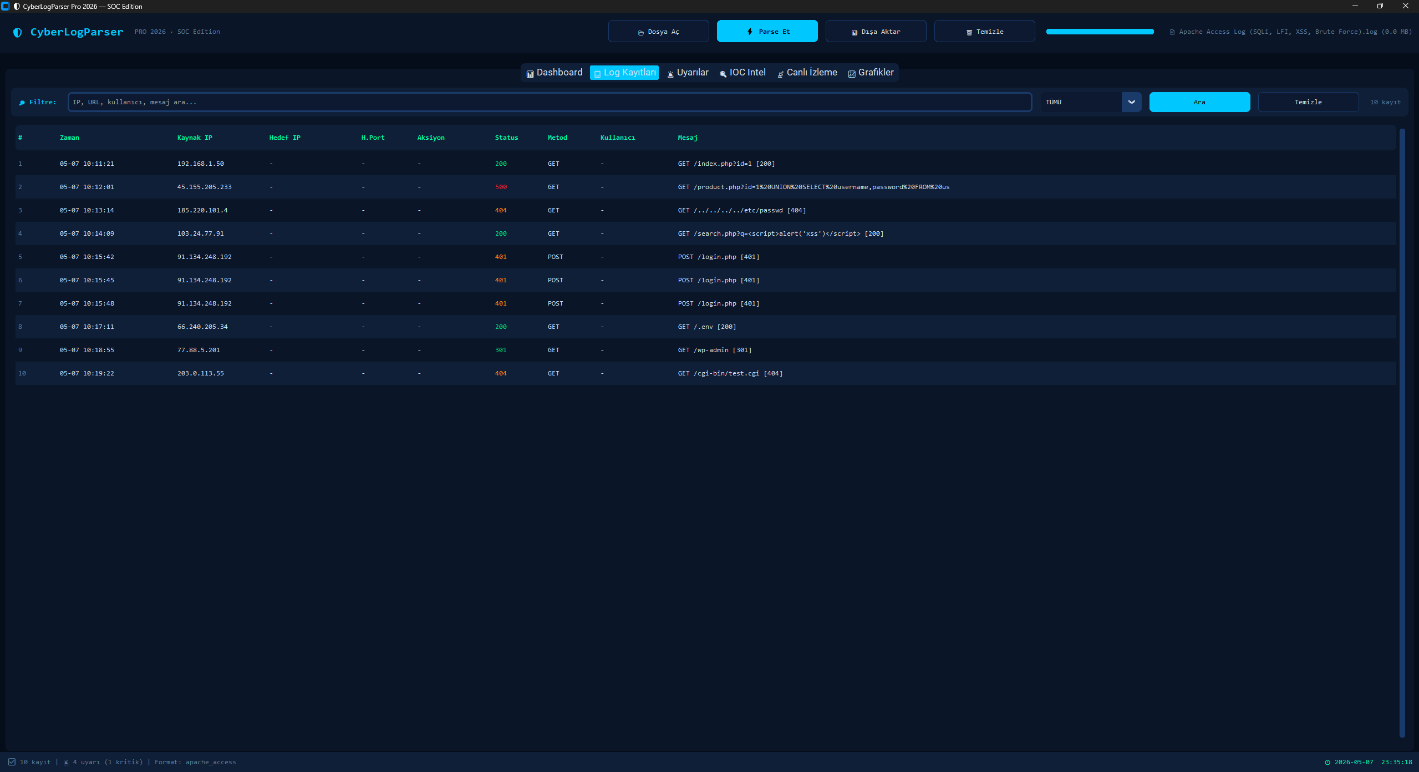Open the TÜMÜ filter combo box
This screenshot has width=1419, height=772.
point(1091,102)
